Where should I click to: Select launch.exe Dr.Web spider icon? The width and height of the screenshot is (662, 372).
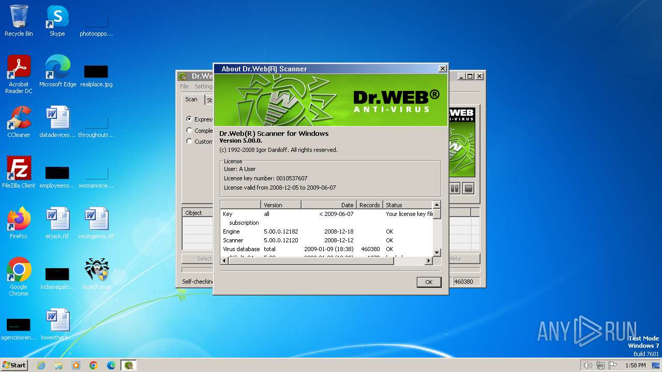point(96,274)
